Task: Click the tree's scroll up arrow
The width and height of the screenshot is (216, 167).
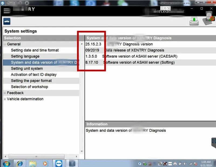Action: 82,44
